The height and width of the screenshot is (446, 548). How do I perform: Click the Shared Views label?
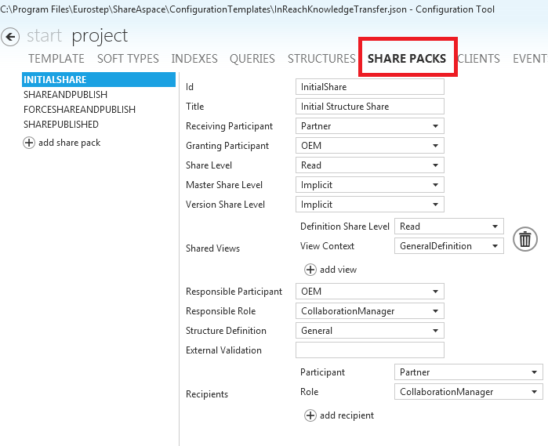coord(212,248)
